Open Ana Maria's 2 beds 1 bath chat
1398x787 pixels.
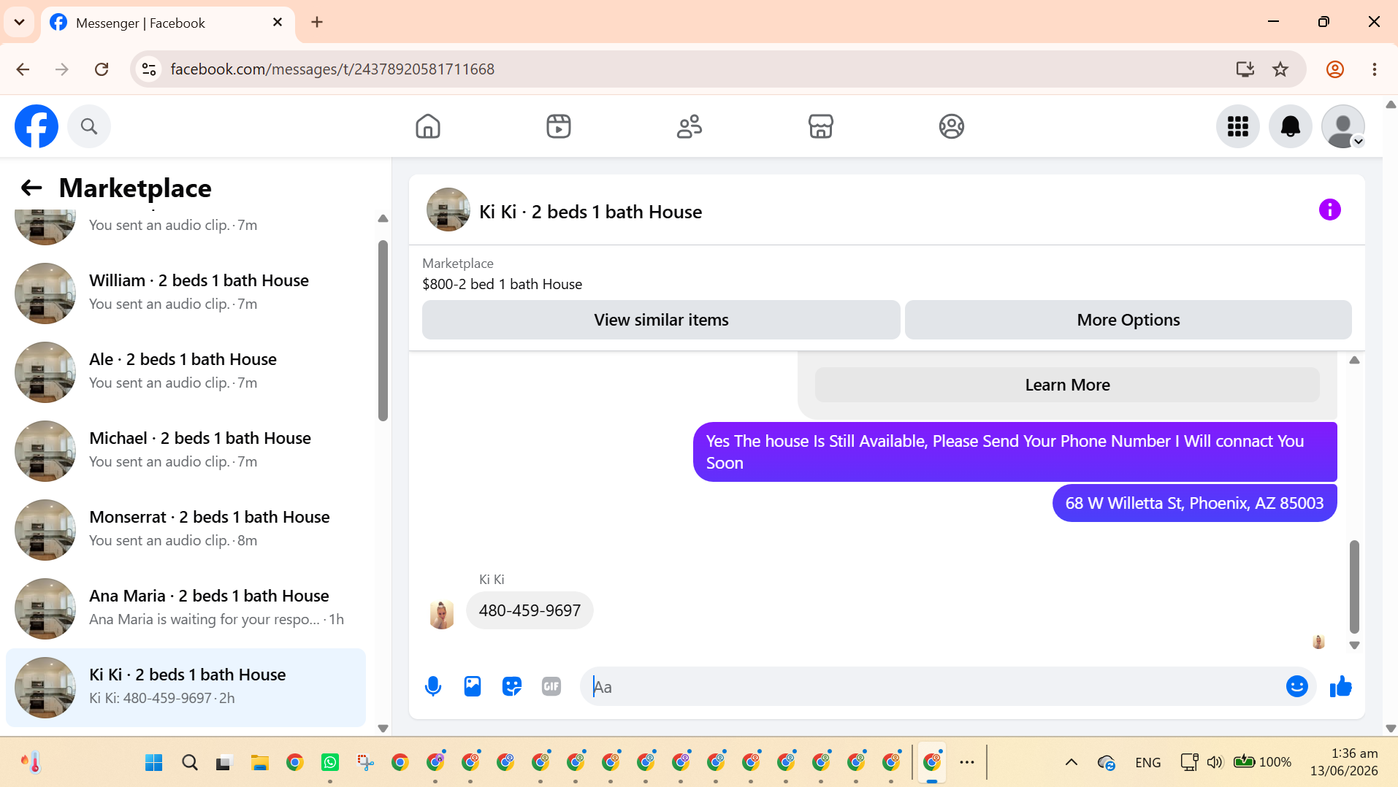point(186,609)
